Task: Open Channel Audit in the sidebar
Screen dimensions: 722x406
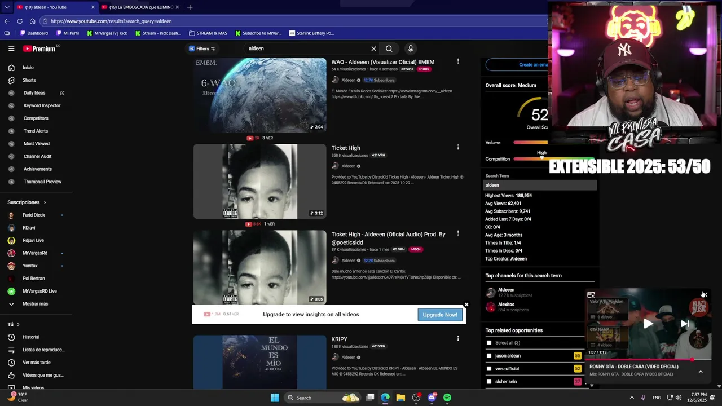Action: coord(37,156)
